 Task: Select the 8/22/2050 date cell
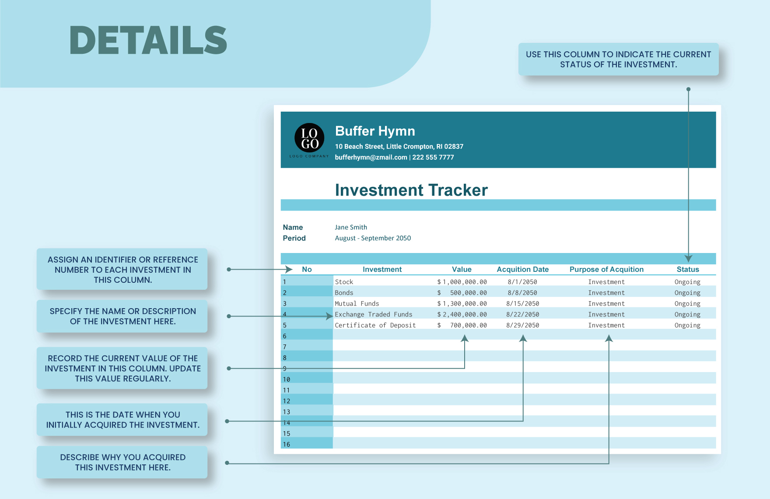(522, 314)
